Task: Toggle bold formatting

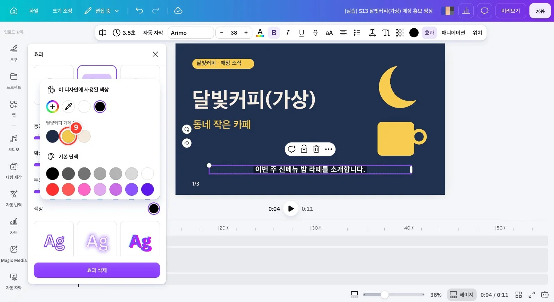Action: tap(274, 33)
